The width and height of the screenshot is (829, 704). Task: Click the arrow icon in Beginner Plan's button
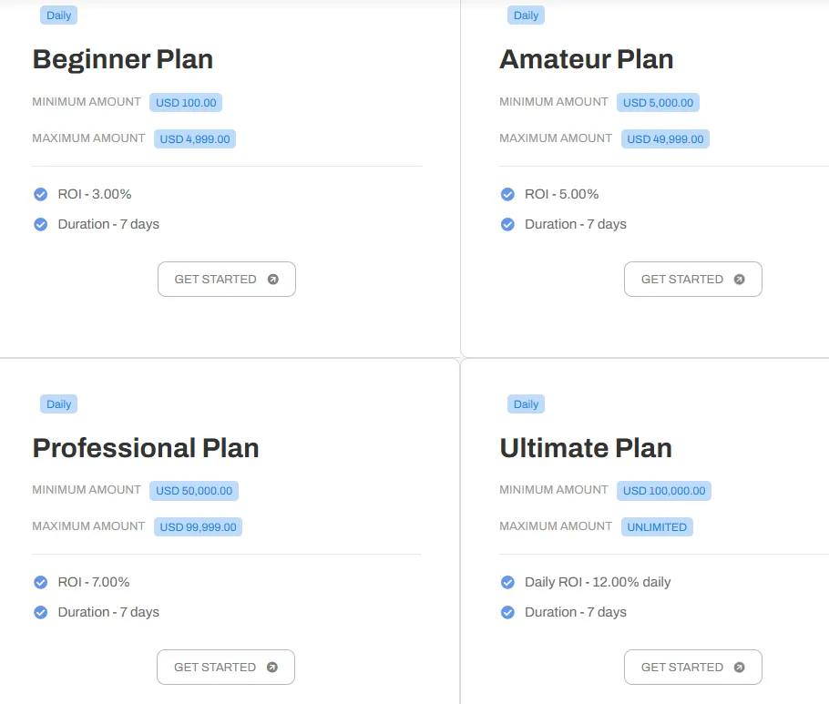(273, 280)
